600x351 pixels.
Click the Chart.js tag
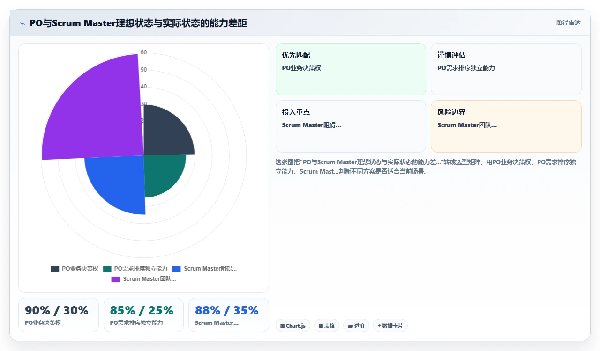(x=293, y=326)
